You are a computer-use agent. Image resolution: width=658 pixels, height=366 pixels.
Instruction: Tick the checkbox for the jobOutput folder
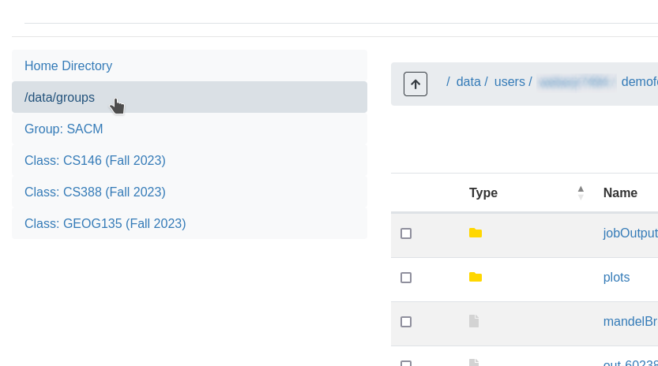[x=406, y=233]
